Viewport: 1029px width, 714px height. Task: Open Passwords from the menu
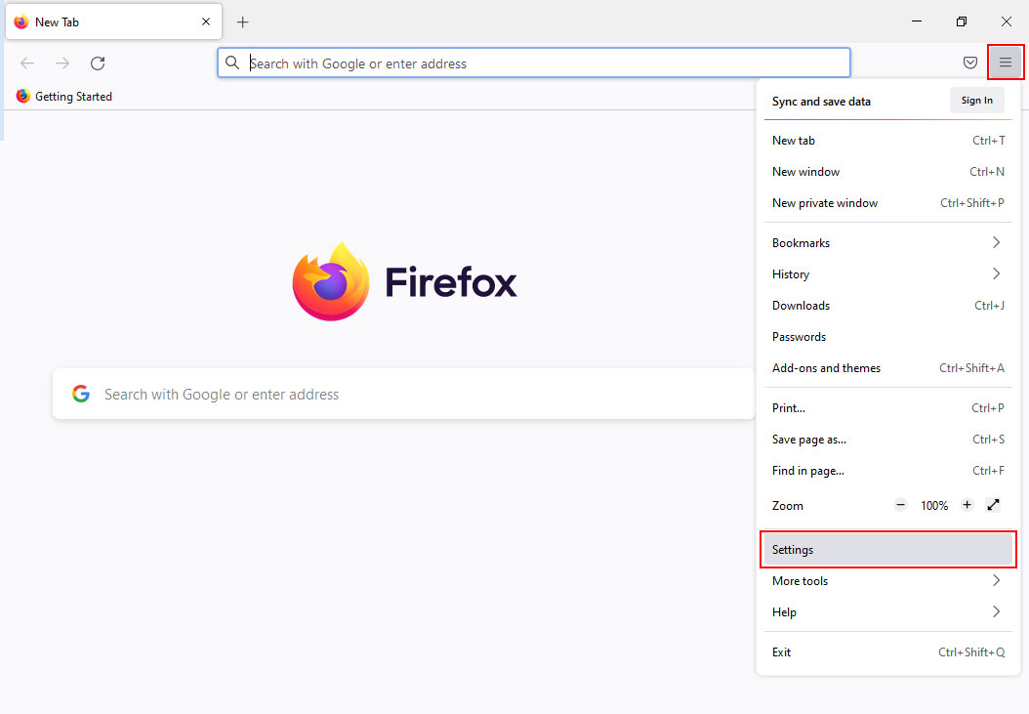pyautogui.click(x=887, y=337)
